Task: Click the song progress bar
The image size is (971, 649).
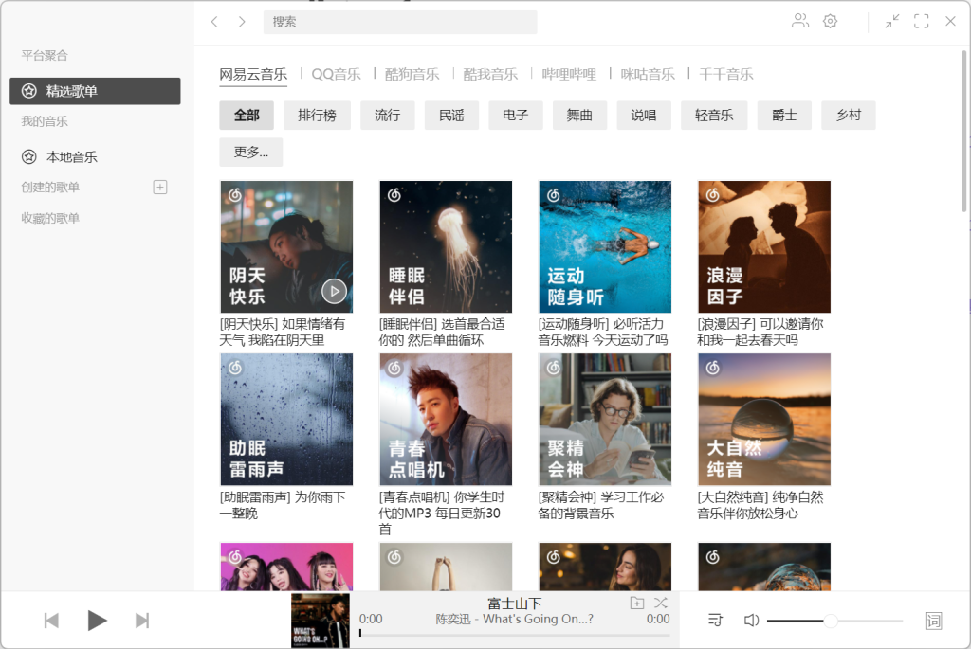Action: (515, 634)
